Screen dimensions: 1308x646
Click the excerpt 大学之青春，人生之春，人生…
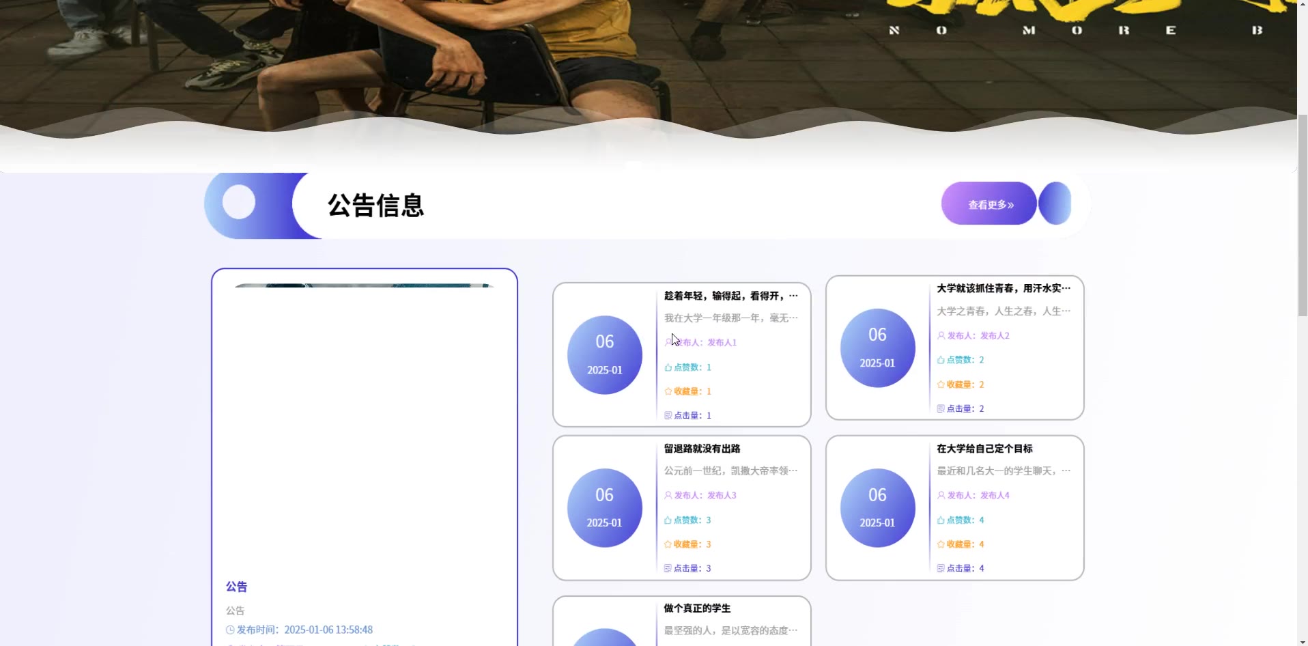pyautogui.click(x=1004, y=311)
